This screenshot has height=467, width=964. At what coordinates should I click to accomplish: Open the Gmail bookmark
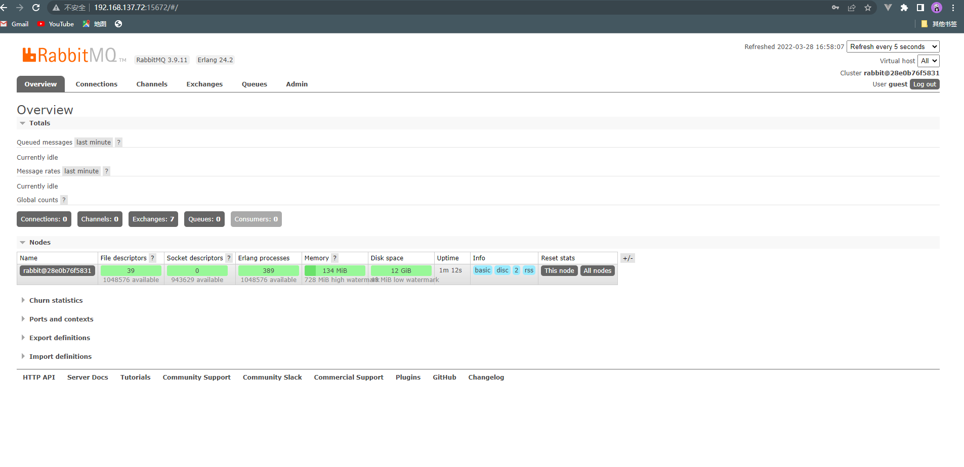[x=15, y=24]
